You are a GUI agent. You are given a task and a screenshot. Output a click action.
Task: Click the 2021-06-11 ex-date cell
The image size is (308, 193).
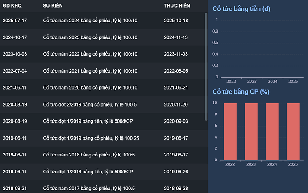coord(15,88)
